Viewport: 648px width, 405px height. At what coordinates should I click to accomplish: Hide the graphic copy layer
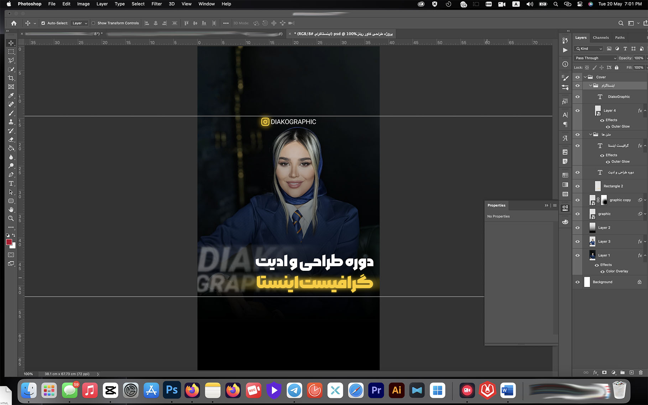(x=578, y=200)
